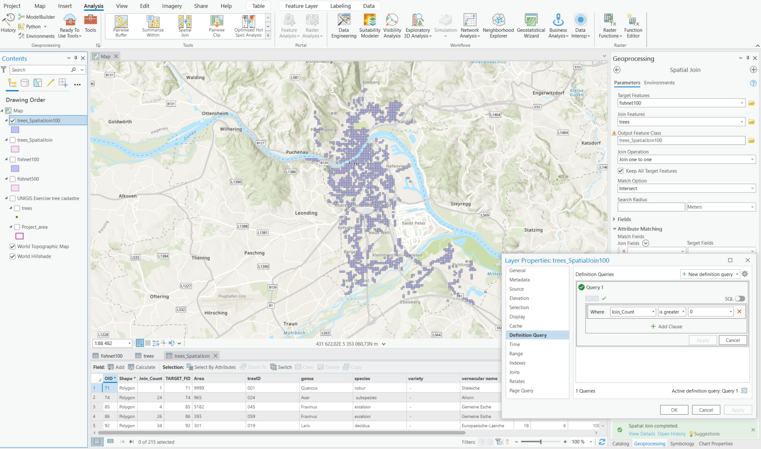Uncheck Keep All Target Features
This screenshot has height=449, width=761.
pos(621,171)
